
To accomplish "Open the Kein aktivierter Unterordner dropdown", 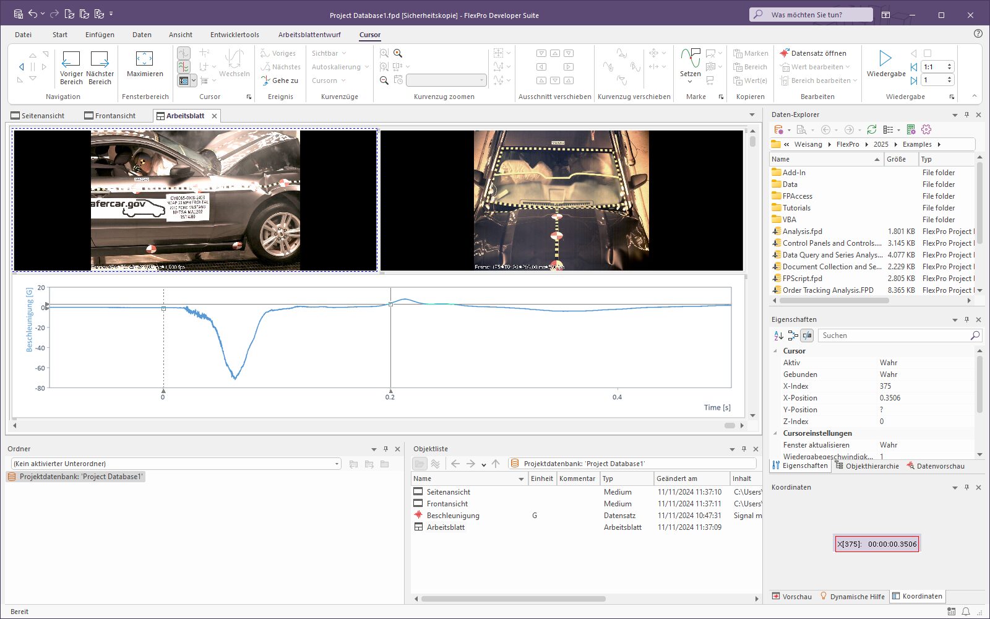I will pyautogui.click(x=337, y=464).
